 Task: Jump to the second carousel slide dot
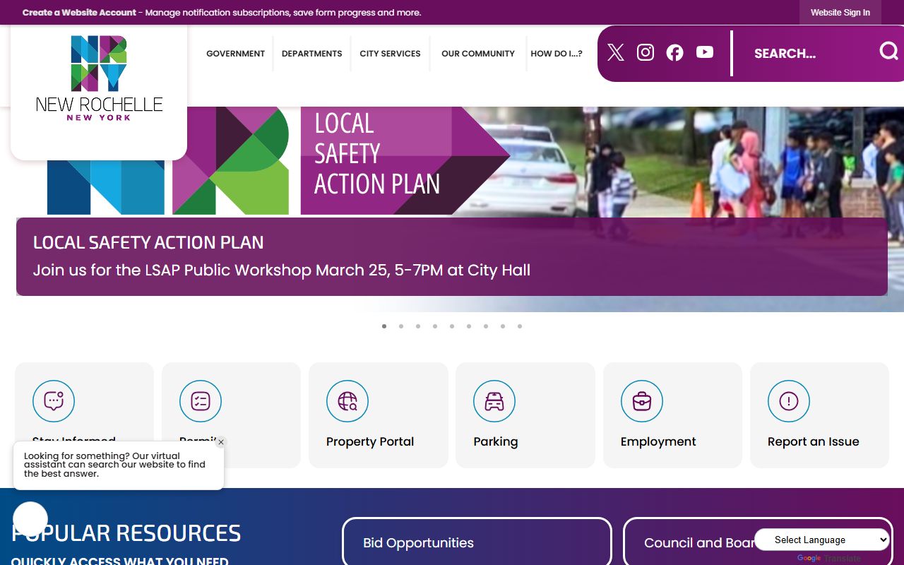click(x=401, y=326)
